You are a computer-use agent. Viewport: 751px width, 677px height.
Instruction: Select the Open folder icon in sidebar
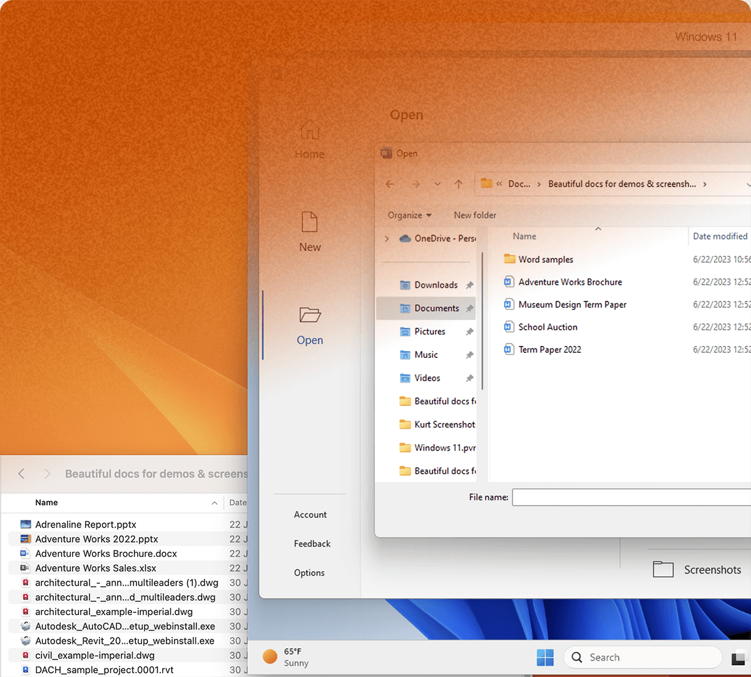[x=310, y=315]
